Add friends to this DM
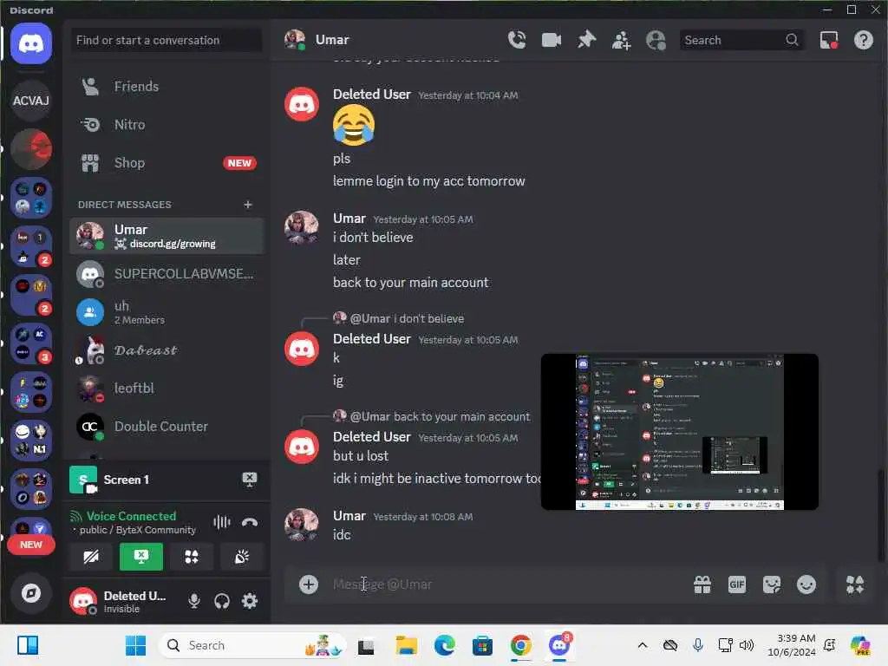888x666 pixels. 621,40
